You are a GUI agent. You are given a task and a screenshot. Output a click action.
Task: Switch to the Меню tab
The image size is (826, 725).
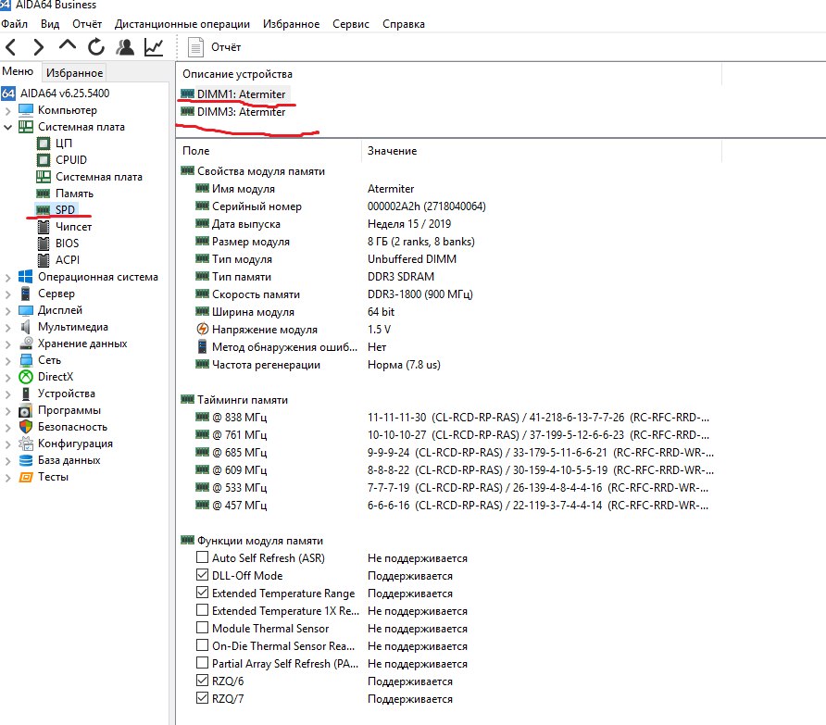coord(18,71)
